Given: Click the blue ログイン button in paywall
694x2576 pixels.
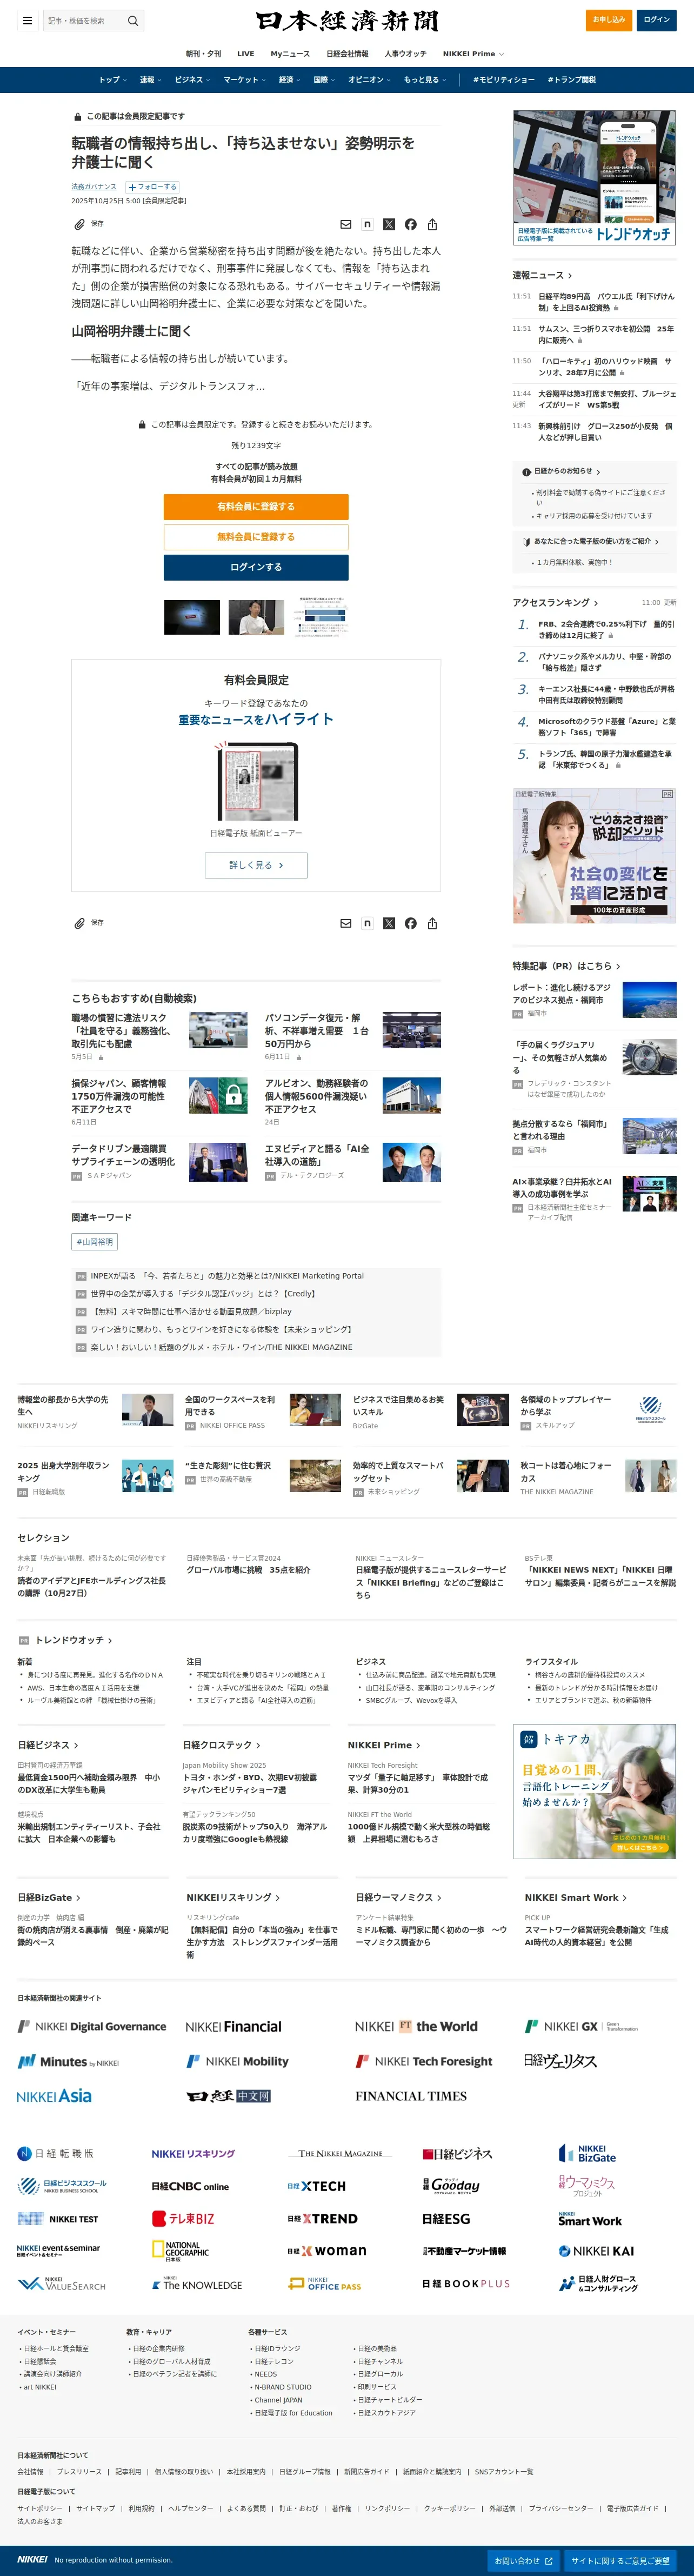Looking at the screenshot, I should pyautogui.click(x=256, y=567).
